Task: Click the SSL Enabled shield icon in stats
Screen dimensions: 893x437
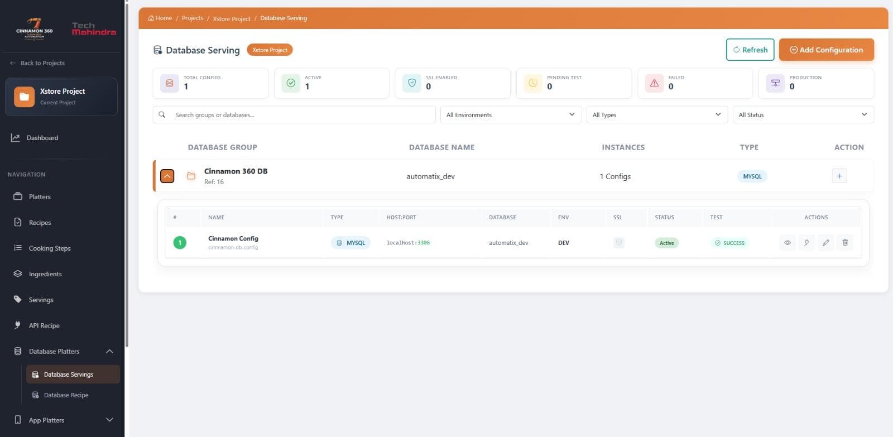Action: pyautogui.click(x=412, y=83)
